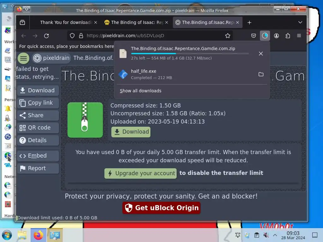Close The Binding of Isaac skull tab
The height and width of the screenshot is (242, 323).
point(167,22)
